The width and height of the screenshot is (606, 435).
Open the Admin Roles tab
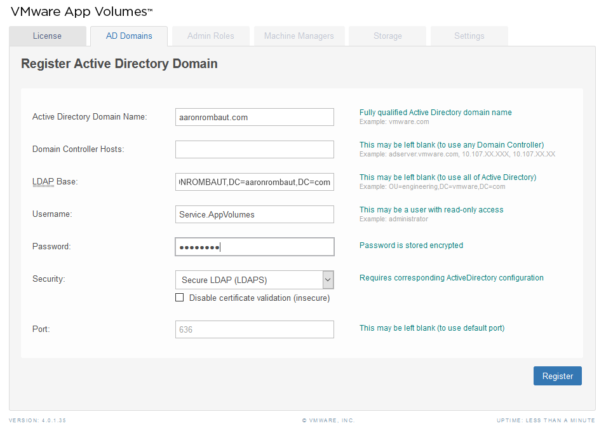(x=210, y=36)
